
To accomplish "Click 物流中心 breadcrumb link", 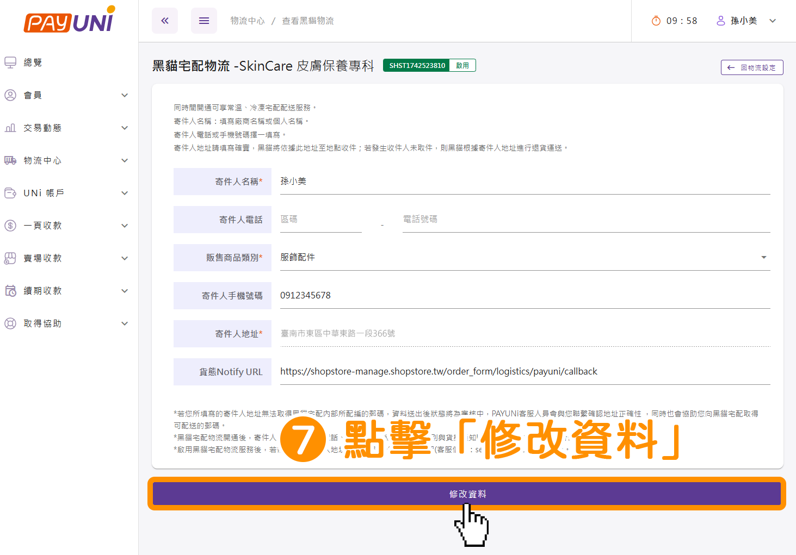I will tap(248, 21).
